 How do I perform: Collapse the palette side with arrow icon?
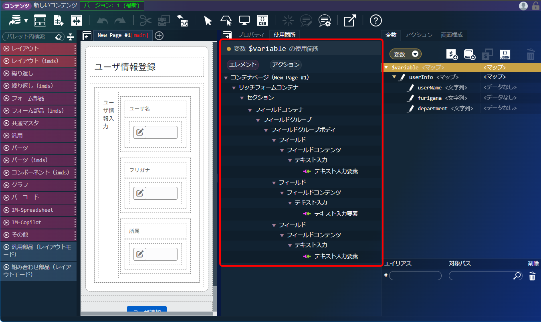click(x=87, y=36)
